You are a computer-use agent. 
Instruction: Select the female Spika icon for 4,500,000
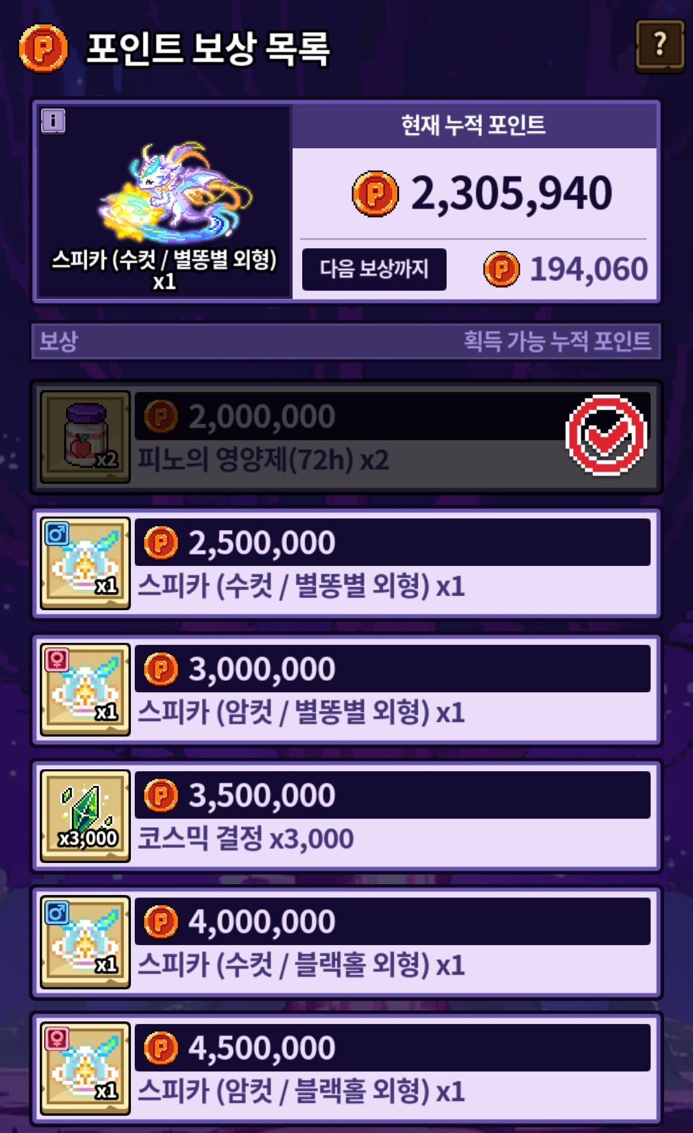point(85,1069)
